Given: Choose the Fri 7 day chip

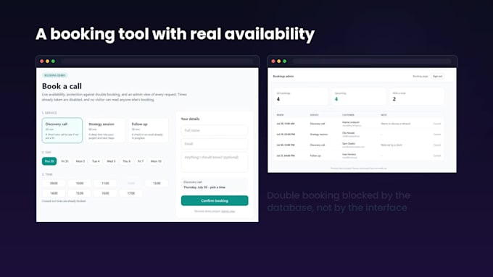Looking at the screenshot, I should pos(140,161).
